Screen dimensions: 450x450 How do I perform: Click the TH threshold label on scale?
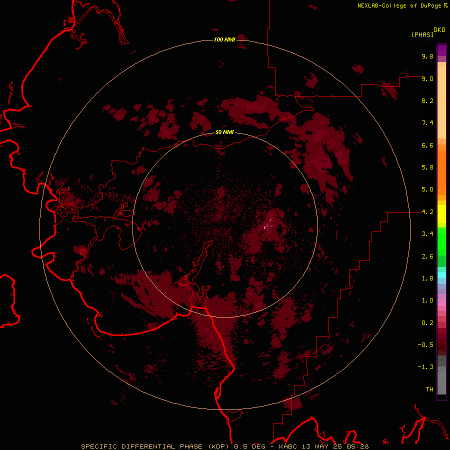429,389
